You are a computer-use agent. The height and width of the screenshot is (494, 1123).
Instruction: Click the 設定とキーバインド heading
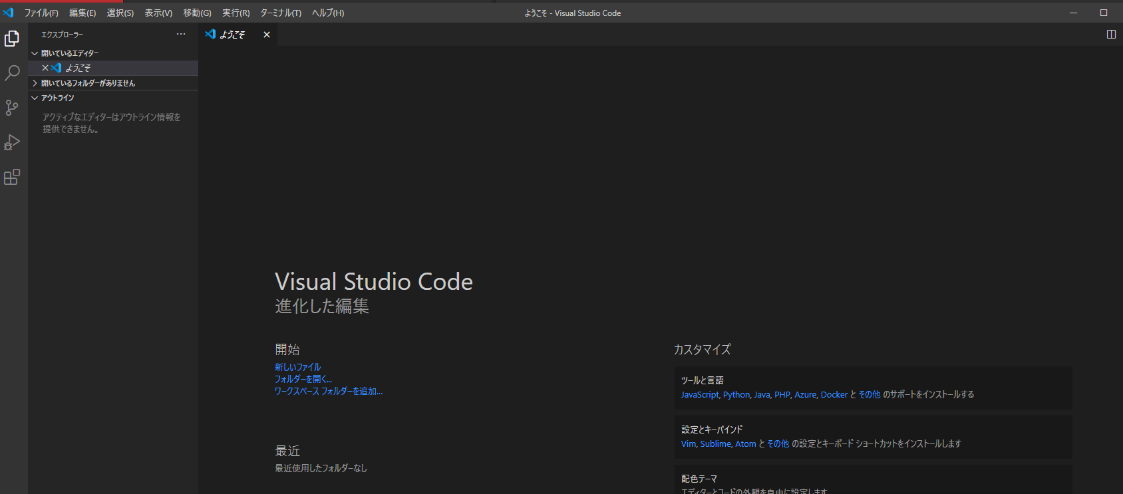click(x=712, y=430)
